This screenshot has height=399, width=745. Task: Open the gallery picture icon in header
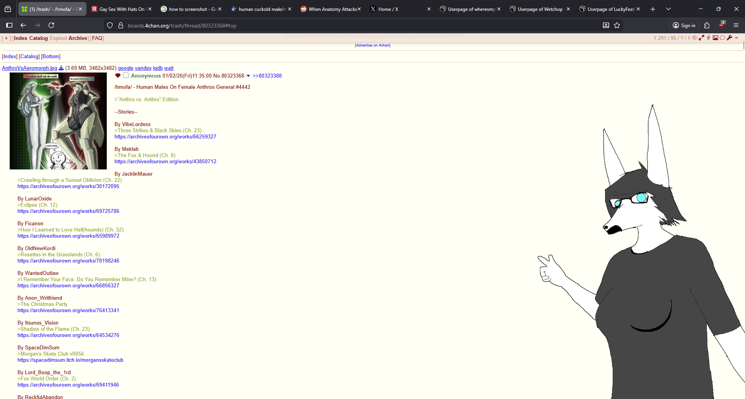[715, 38]
